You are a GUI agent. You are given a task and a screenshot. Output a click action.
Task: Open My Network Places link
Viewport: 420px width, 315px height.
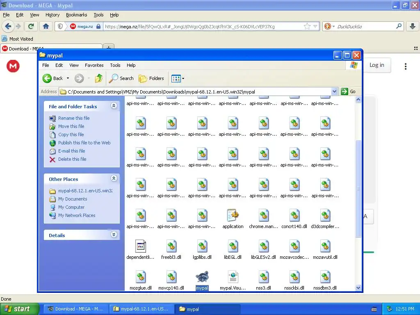pos(77,215)
